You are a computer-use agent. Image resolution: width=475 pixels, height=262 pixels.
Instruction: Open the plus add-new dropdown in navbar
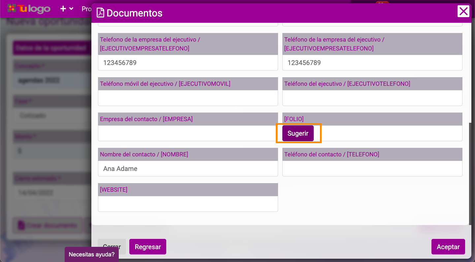point(67,9)
